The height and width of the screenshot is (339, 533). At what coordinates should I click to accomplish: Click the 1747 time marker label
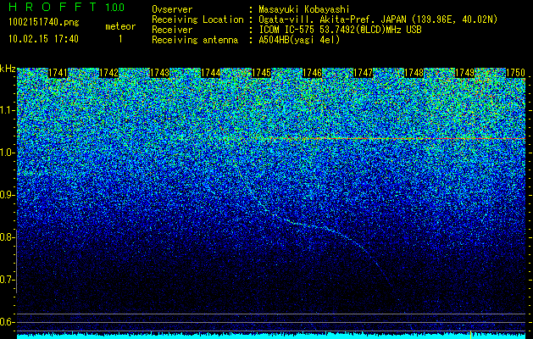coord(364,73)
